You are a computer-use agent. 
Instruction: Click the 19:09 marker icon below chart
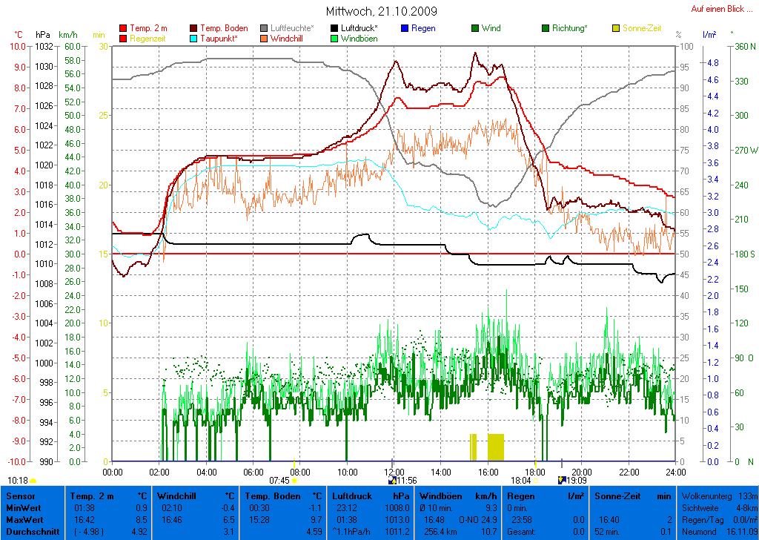561,480
